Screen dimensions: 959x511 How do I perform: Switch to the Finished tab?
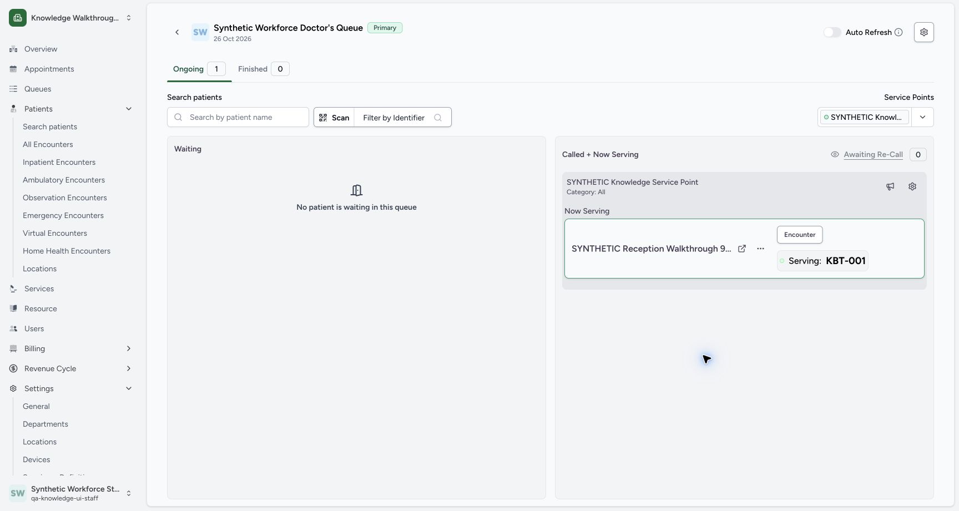(x=264, y=69)
